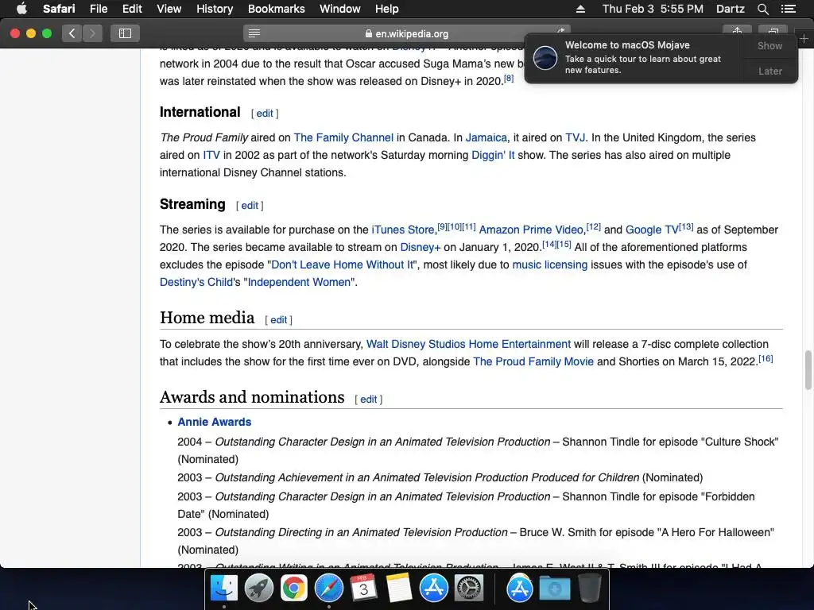Switch to Safari compass in the Dock

coord(328,589)
